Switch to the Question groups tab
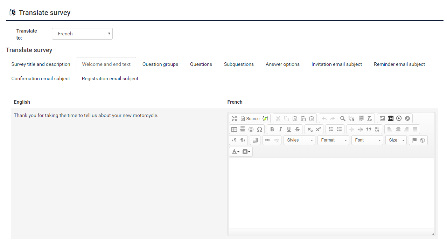This screenshot has width=447, height=241. (x=160, y=64)
